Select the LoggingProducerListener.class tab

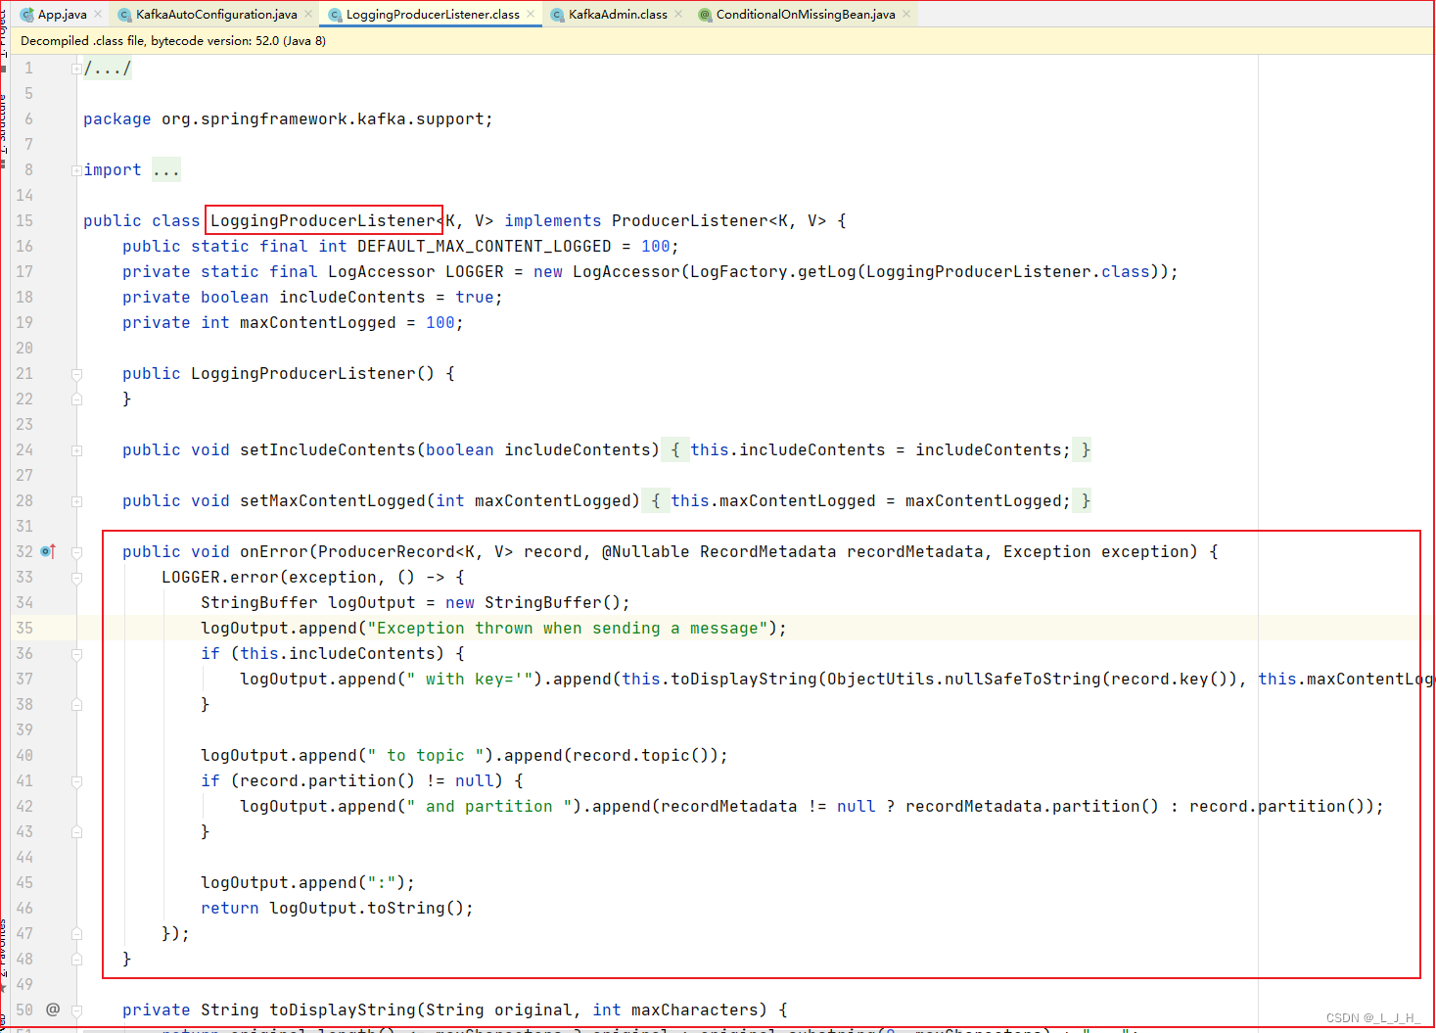pos(433,14)
